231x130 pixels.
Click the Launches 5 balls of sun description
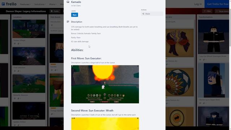pyautogui.click(x=104, y=115)
